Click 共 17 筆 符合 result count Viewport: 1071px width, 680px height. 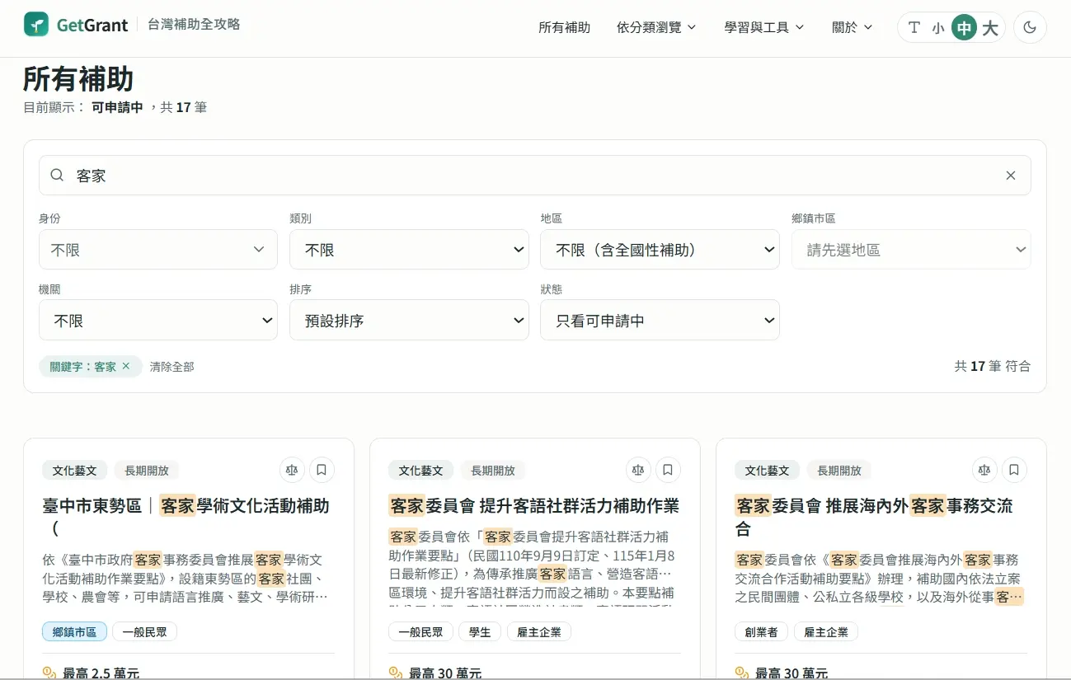(x=993, y=366)
